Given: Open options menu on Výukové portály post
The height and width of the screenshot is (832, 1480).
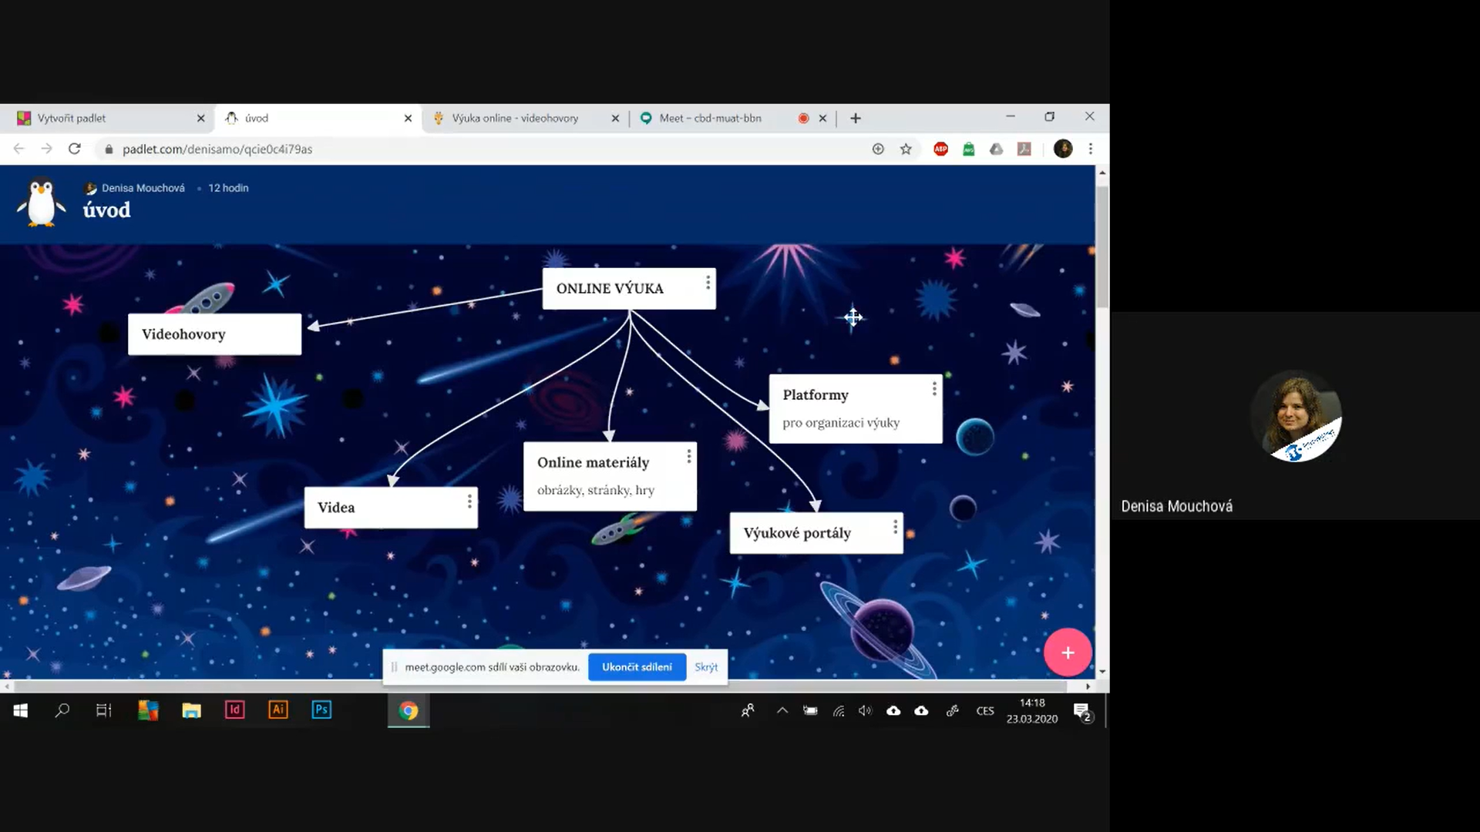Looking at the screenshot, I should coord(895,527).
